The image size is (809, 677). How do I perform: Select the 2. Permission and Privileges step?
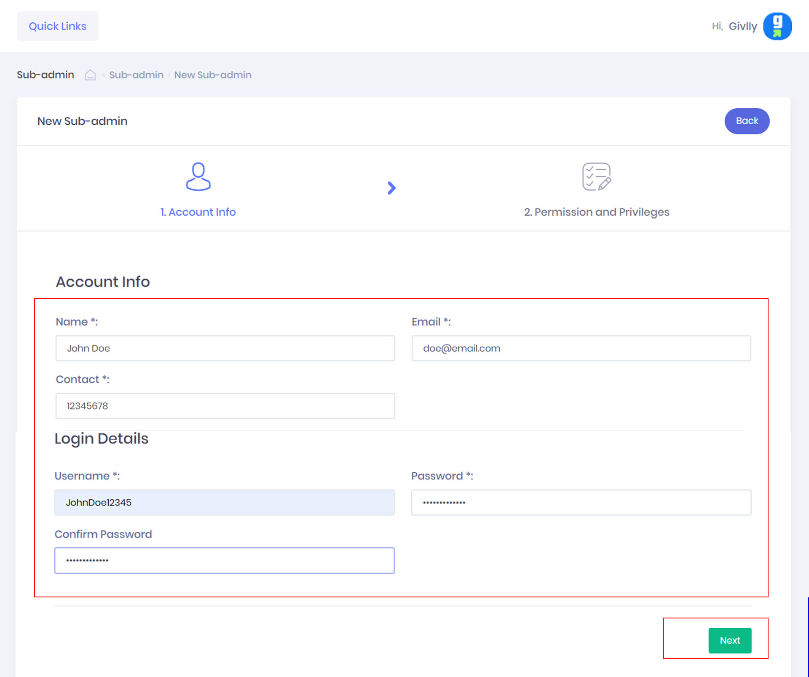pos(596,212)
